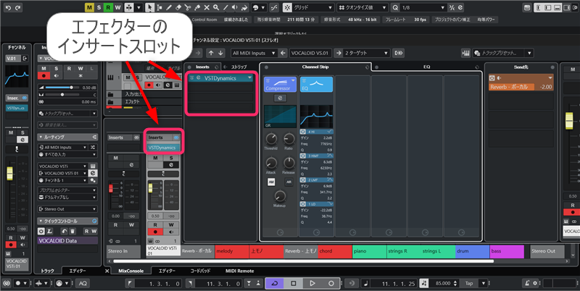The height and width of the screenshot is (291, 580).
Task: Select the Range Selection tool
Action: point(159,7)
